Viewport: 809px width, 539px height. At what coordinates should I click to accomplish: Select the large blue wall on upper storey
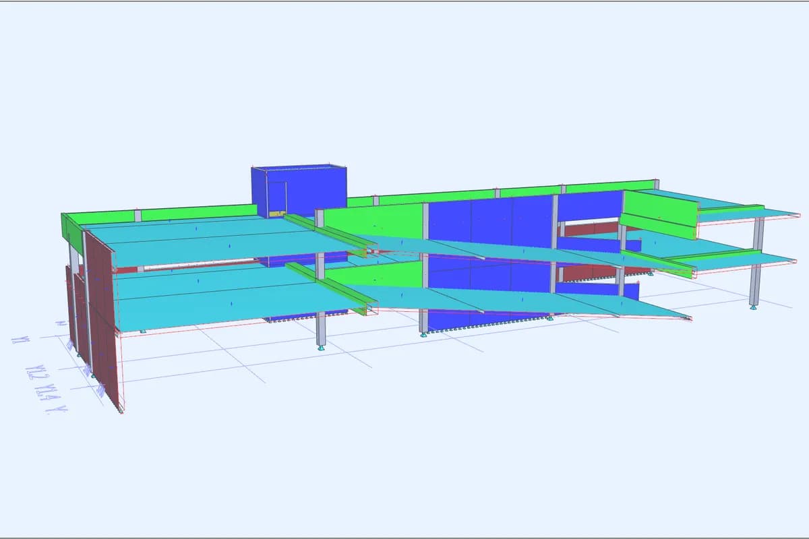[491, 224]
